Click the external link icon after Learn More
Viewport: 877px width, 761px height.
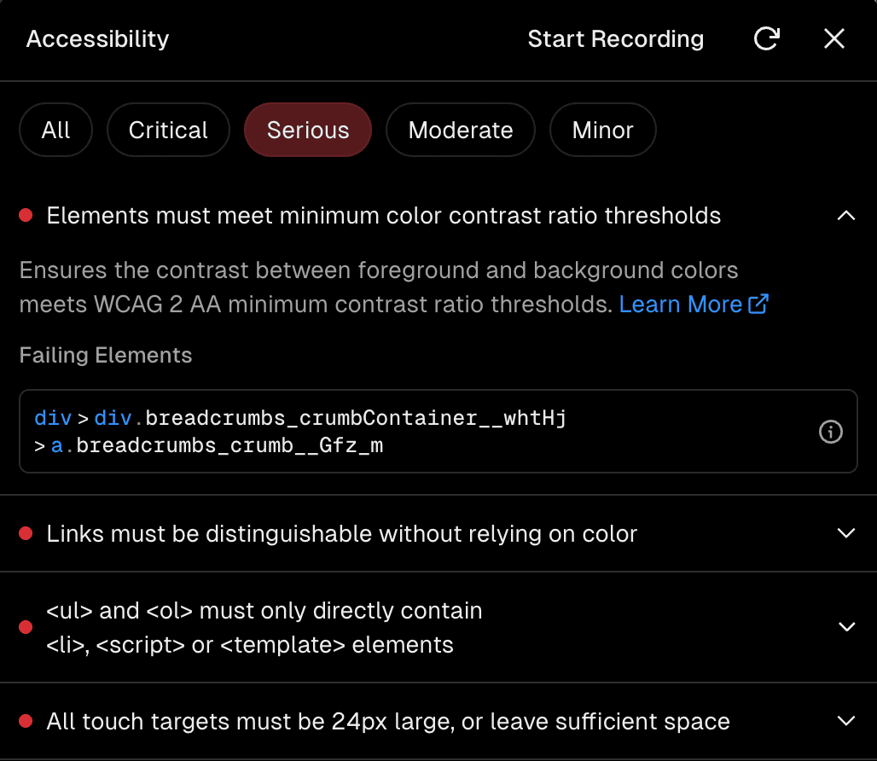coord(758,304)
